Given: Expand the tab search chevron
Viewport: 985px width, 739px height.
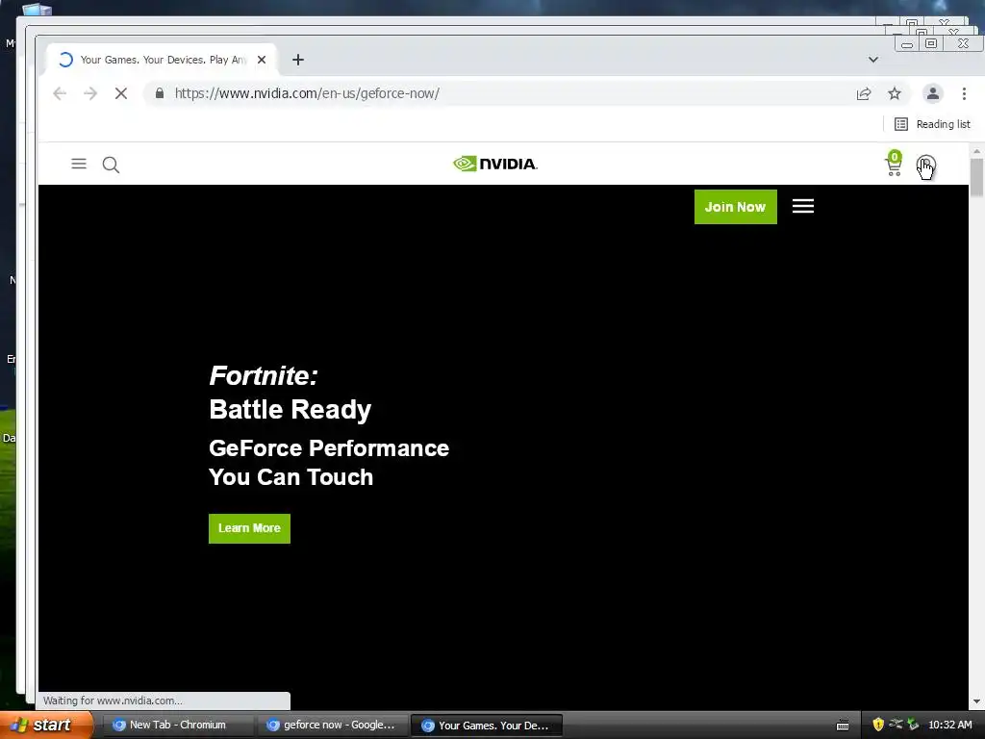Looking at the screenshot, I should tap(873, 60).
